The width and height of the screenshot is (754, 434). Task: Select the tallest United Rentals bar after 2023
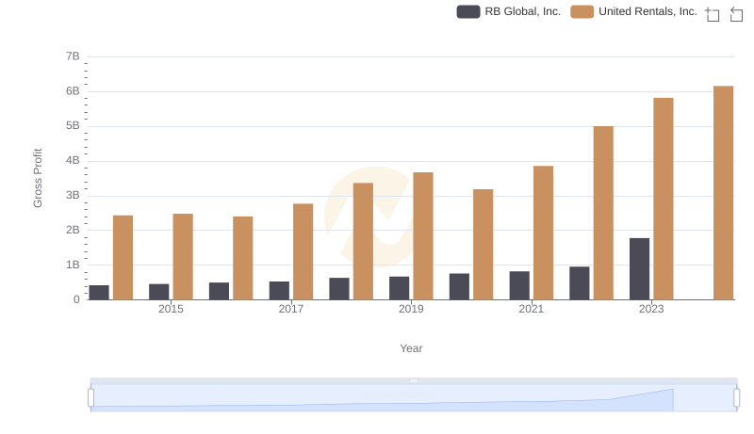[x=723, y=193]
